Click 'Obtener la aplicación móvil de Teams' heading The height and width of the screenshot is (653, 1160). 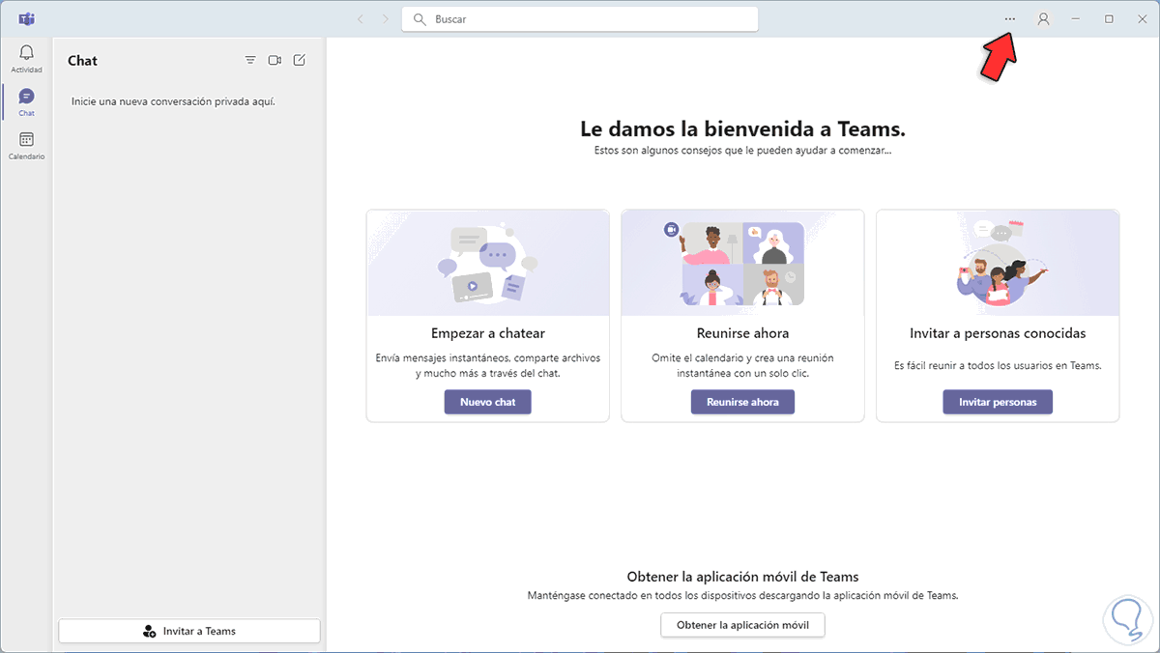click(742, 577)
